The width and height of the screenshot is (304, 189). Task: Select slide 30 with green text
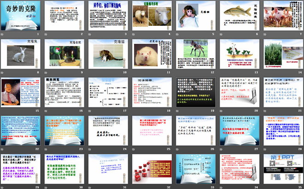(64, 169)
